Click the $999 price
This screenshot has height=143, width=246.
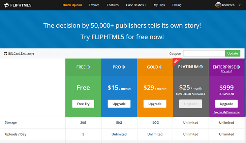pos(226,88)
